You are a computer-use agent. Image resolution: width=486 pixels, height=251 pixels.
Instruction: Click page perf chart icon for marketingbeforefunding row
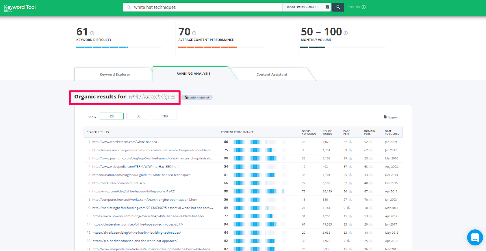[348, 208]
